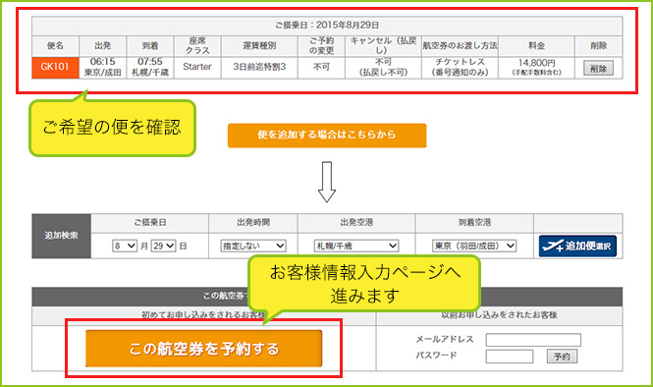Open the 出発空港 dropdown showing 札幌/千歳
The height and width of the screenshot is (387, 653).
pyautogui.click(x=356, y=246)
